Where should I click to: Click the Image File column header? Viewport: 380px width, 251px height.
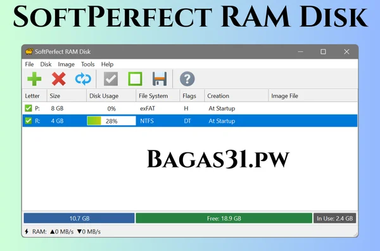click(x=313, y=96)
